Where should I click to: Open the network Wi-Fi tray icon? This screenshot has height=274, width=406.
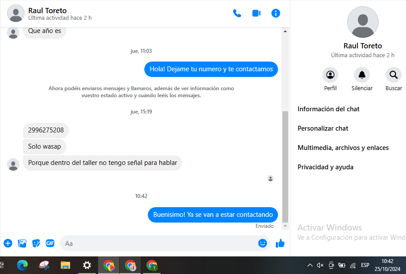(353, 265)
